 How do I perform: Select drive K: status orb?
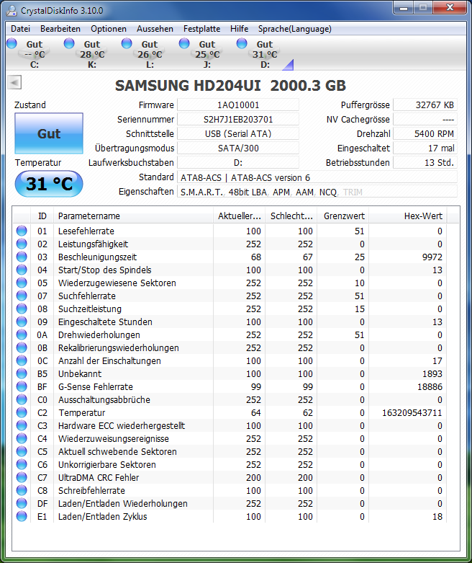(x=69, y=43)
